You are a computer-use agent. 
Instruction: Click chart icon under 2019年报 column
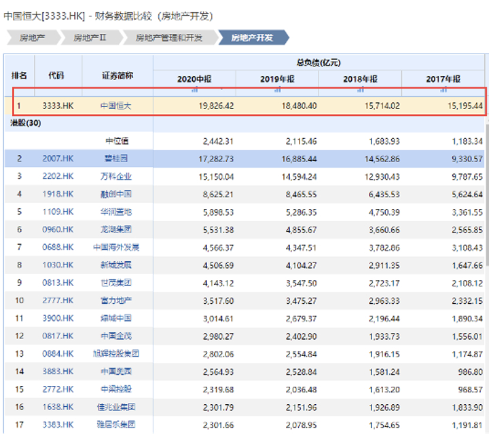[x=278, y=89]
